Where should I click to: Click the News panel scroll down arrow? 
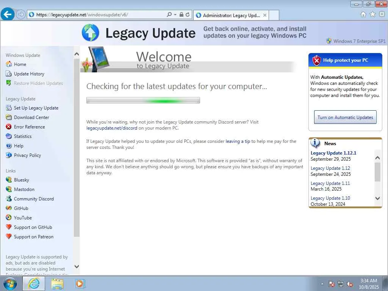[377, 198]
